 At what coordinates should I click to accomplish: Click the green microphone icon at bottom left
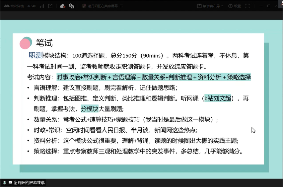4,183
